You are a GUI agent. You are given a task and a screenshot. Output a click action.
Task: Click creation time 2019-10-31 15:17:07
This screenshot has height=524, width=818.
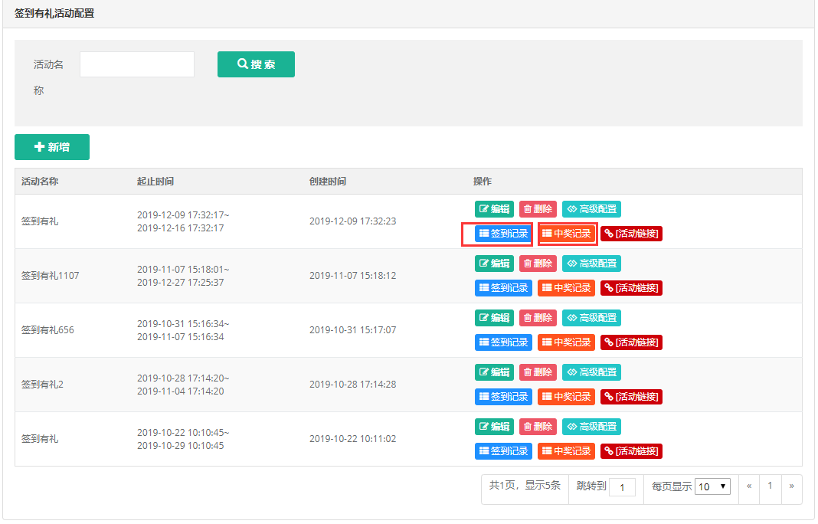pos(352,330)
